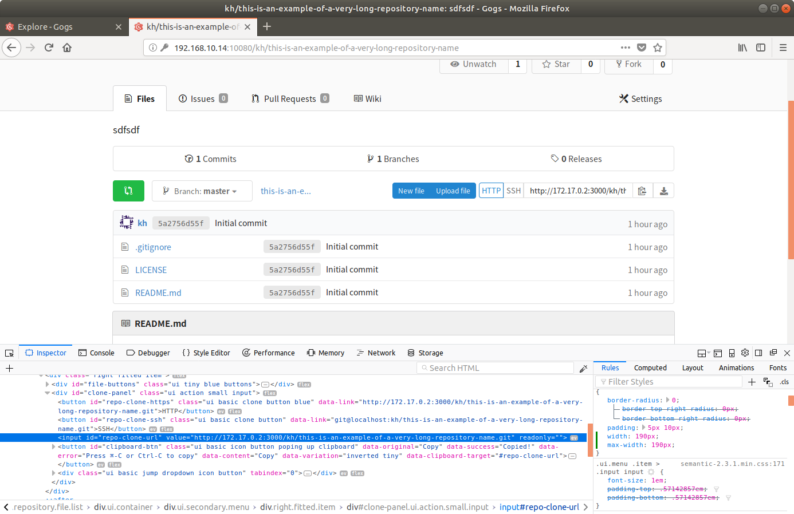This screenshot has height=514, width=794.
Task: Open the Branch: master dropdown
Action: pyautogui.click(x=202, y=191)
